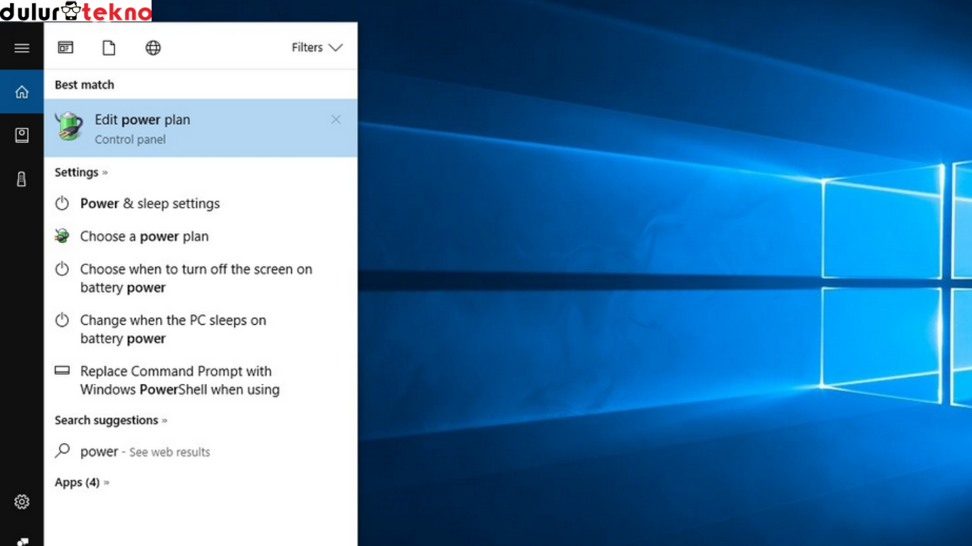This screenshot has height=546, width=972.
Task: Open Change when the PC sleeps setting
Action: pyautogui.click(x=201, y=329)
